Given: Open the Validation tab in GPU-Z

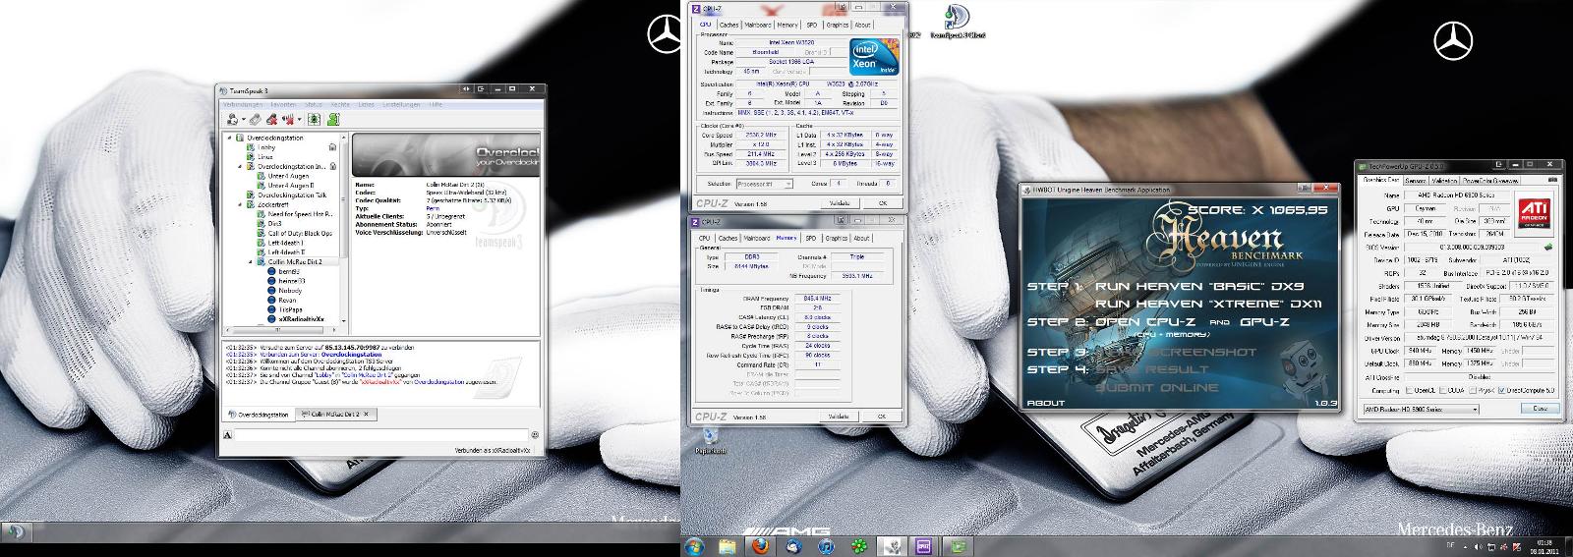Looking at the screenshot, I should (x=1445, y=180).
